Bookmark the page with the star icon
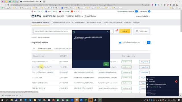 click(x=149, y=5)
